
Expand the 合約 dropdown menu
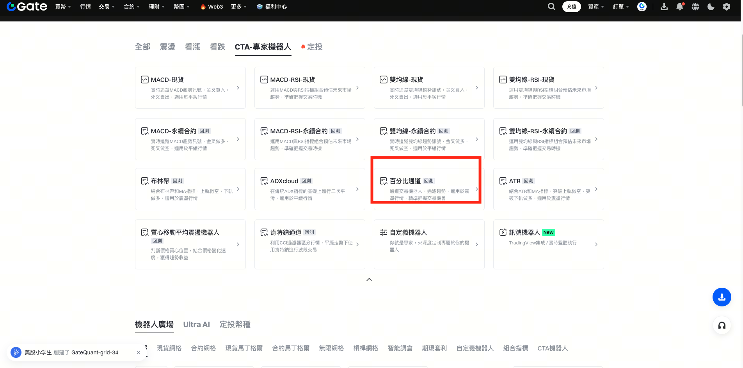(132, 7)
